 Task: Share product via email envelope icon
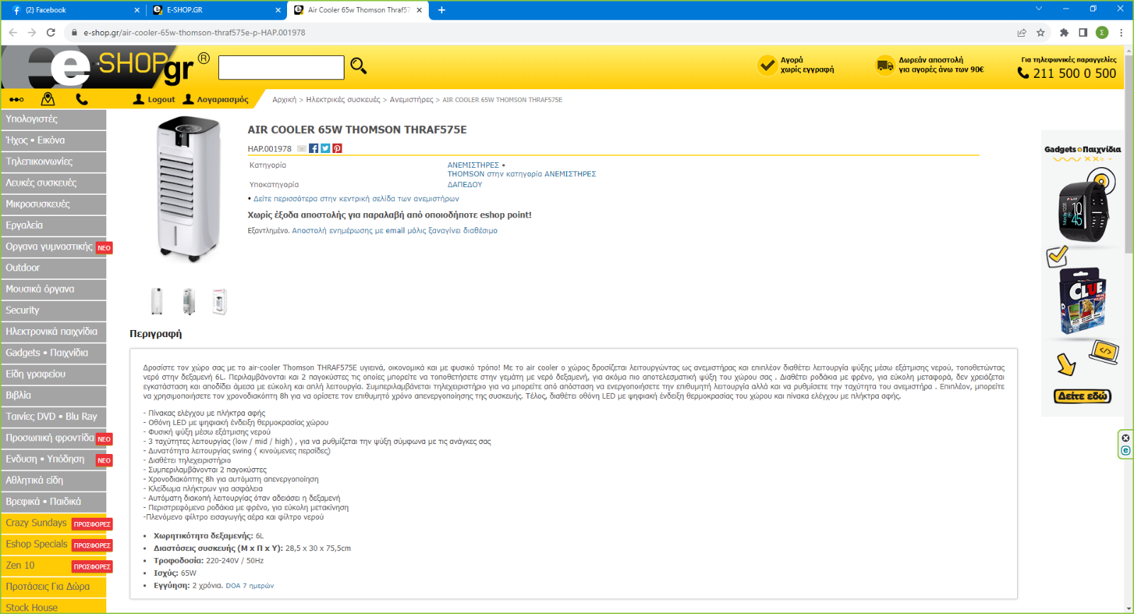[302, 149]
